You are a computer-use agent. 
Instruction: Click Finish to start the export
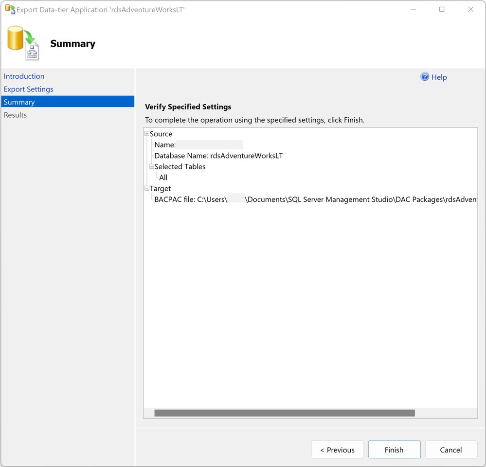coord(394,449)
